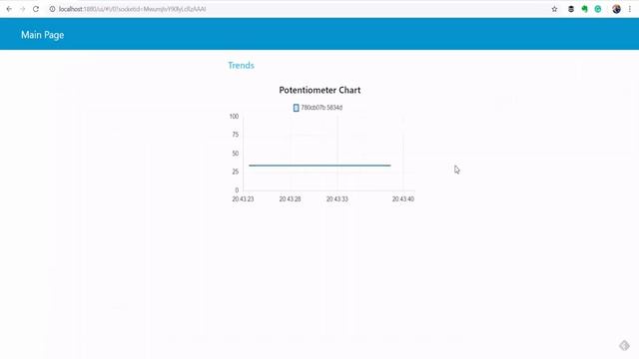Click the 20:43:23 time axis label

point(243,199)
